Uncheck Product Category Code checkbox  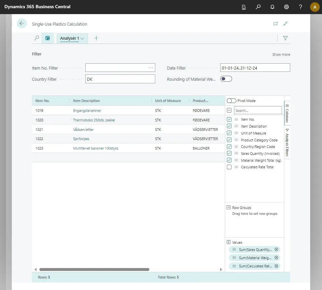229,140
